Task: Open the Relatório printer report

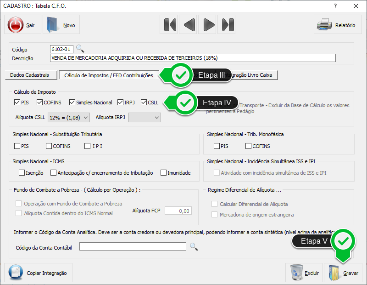Action: pyautogui.click(x=338, y=25)
